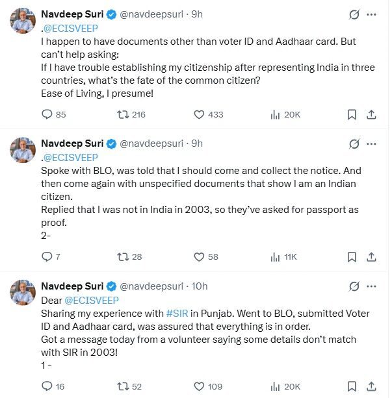Open more options menu on top tweet

pyautogui.click(x=371, y=14)
